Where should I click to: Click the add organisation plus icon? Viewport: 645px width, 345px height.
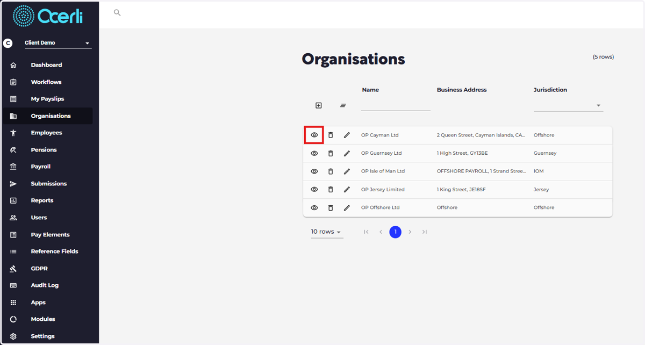click(318, 105)
